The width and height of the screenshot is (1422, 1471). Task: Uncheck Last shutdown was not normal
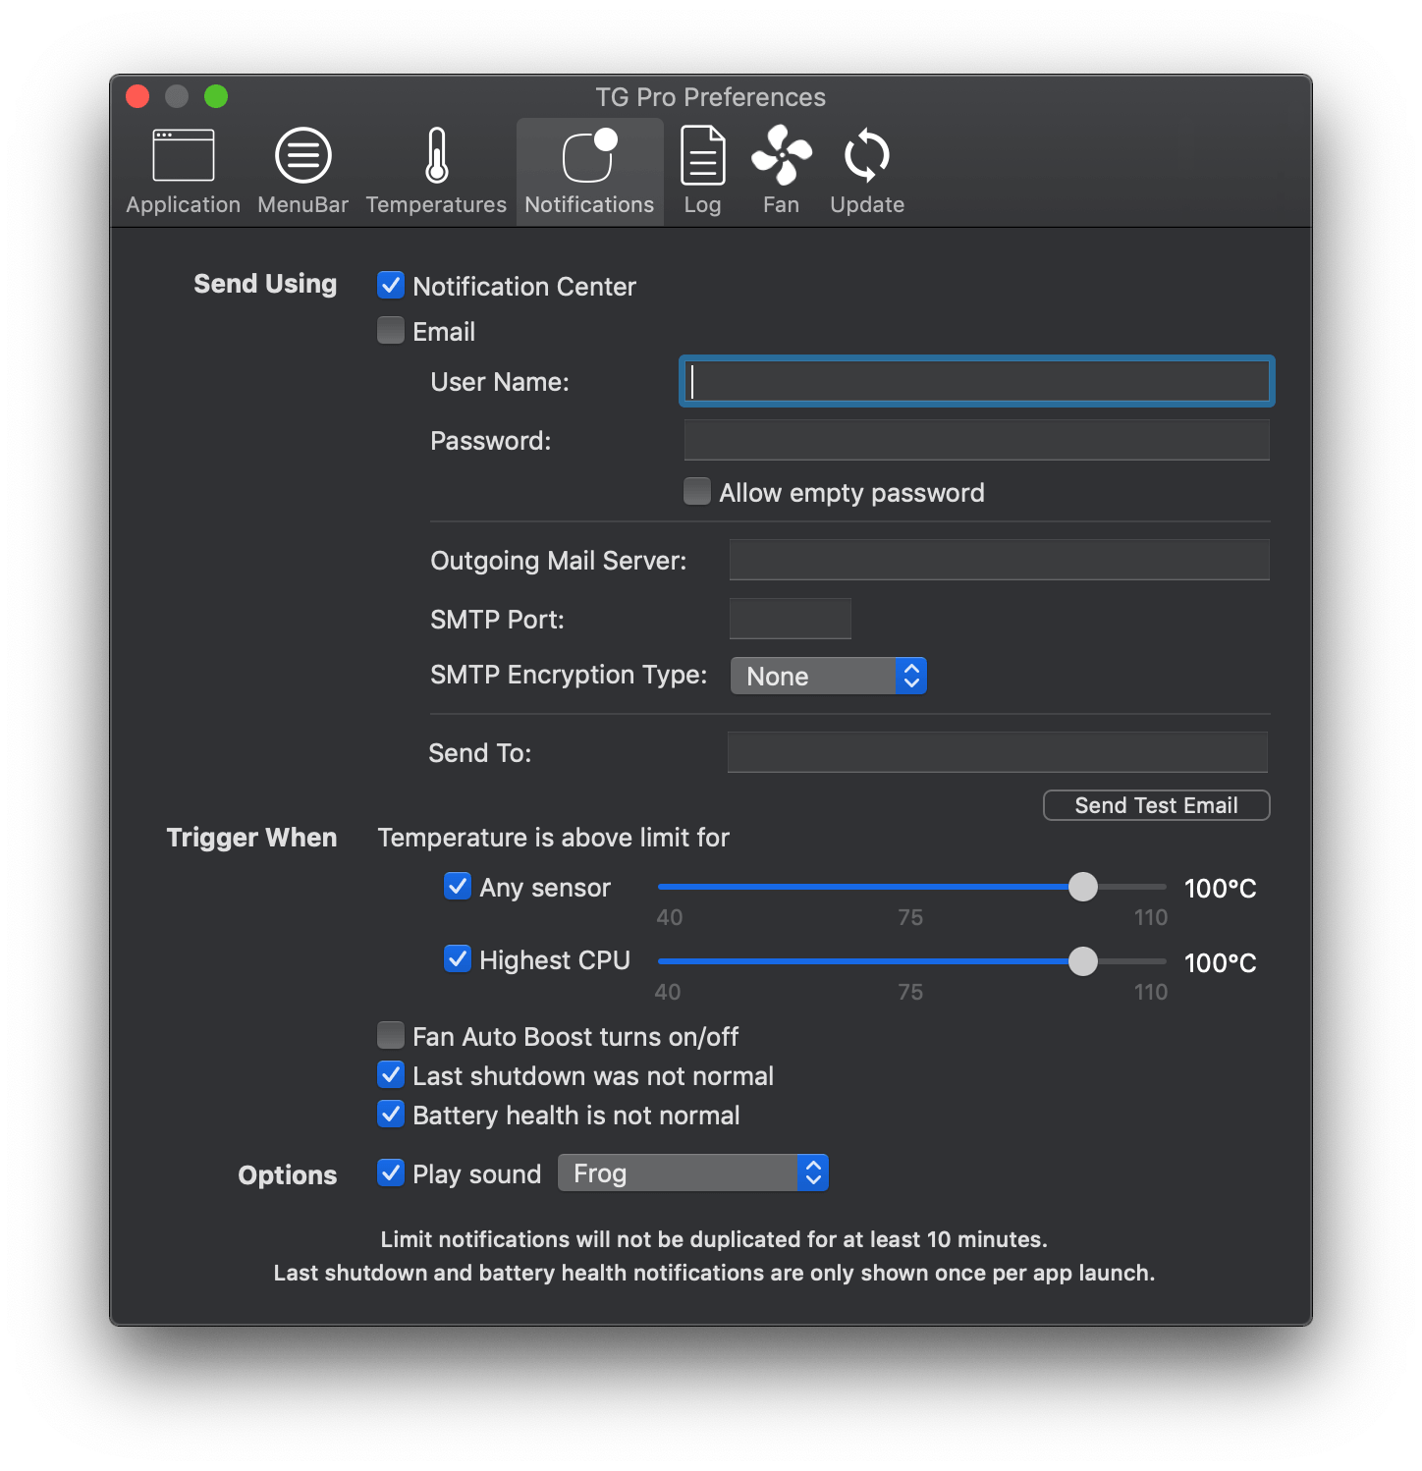coord(391,1075)
